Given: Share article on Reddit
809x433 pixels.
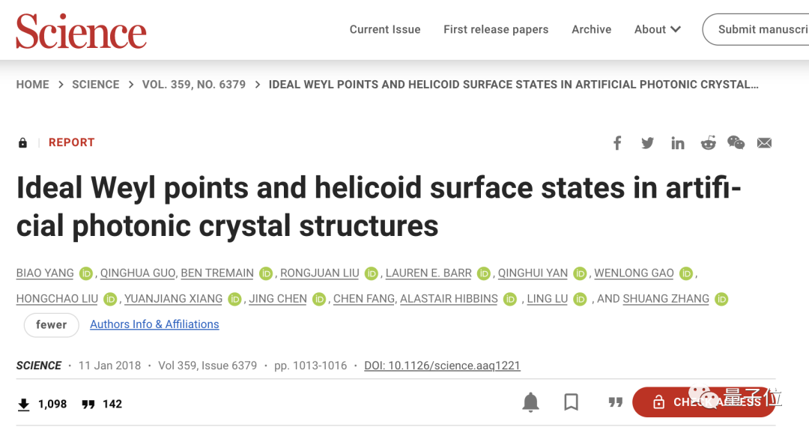Looking at the screenshot, I should [708, 143].
